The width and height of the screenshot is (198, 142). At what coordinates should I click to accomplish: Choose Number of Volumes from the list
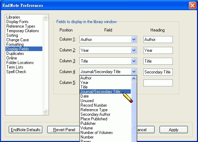(106, 133)
